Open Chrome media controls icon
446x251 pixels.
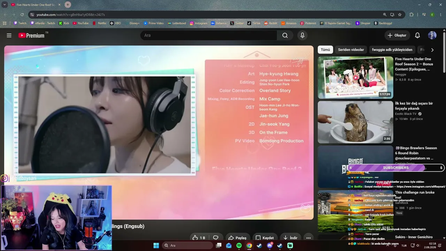[x=424, y=15]
